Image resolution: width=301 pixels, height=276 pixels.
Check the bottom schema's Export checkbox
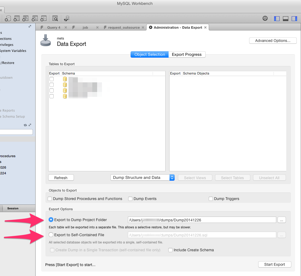point(52,96)
